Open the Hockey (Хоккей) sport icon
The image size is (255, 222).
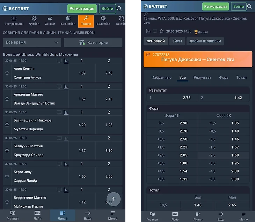pyautogui.click(x=50, y=21)
